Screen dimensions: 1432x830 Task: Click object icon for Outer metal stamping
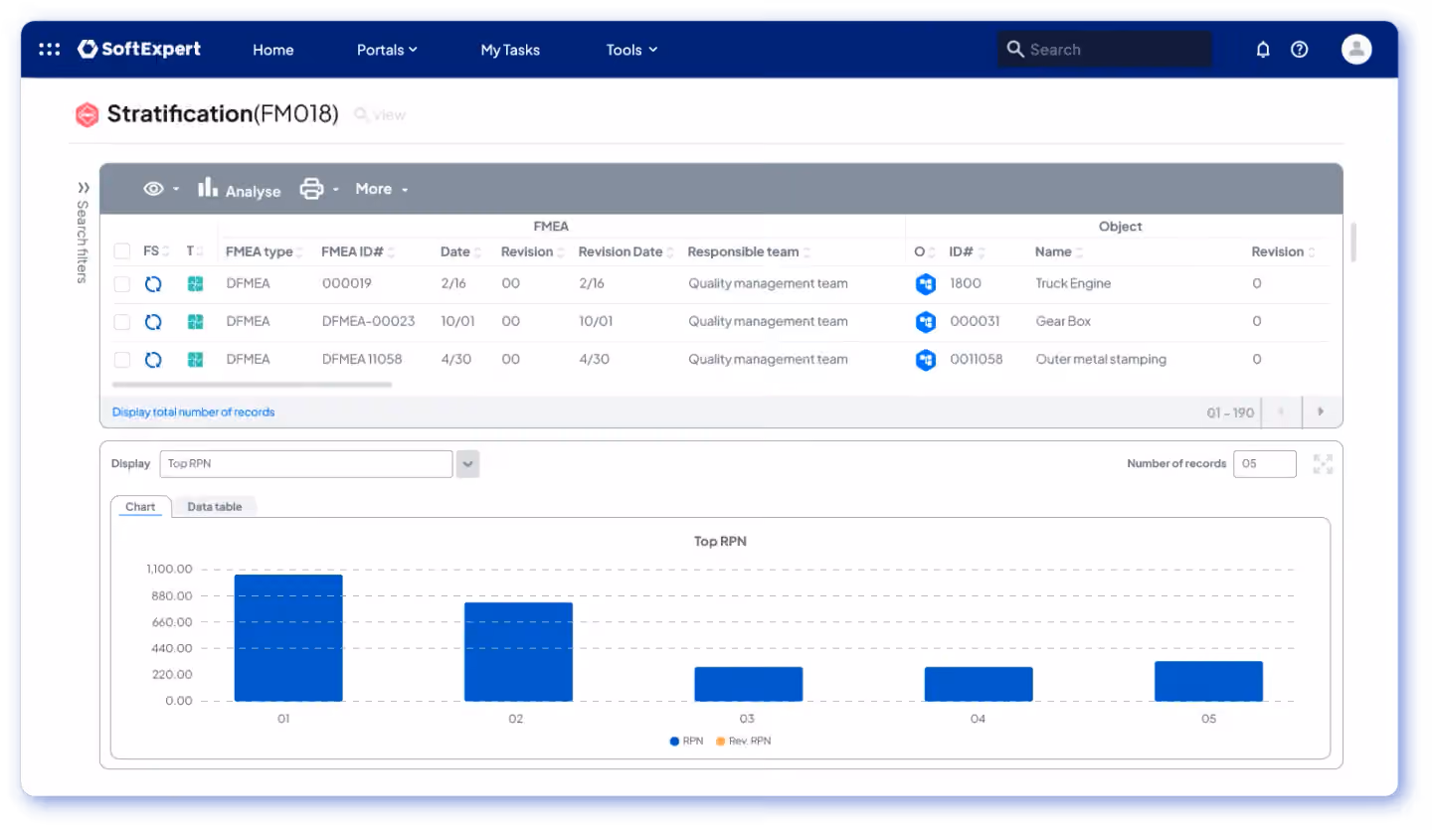click(926, 360)
